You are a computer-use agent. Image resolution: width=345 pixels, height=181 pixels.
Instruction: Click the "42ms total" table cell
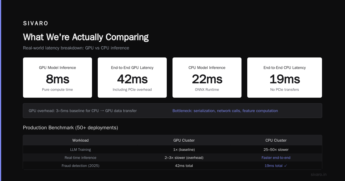[184, 166]
